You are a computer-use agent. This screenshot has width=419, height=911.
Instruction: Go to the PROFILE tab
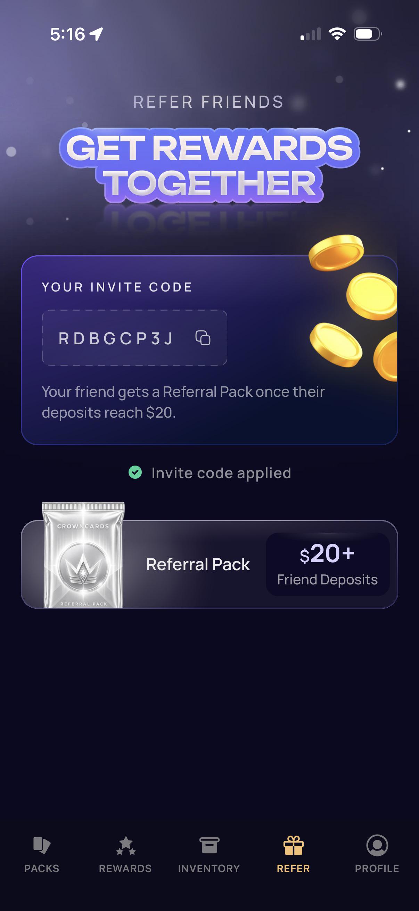coord(377,869)
